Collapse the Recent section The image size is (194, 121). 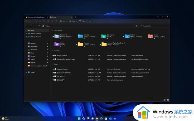tap(53, 64)
